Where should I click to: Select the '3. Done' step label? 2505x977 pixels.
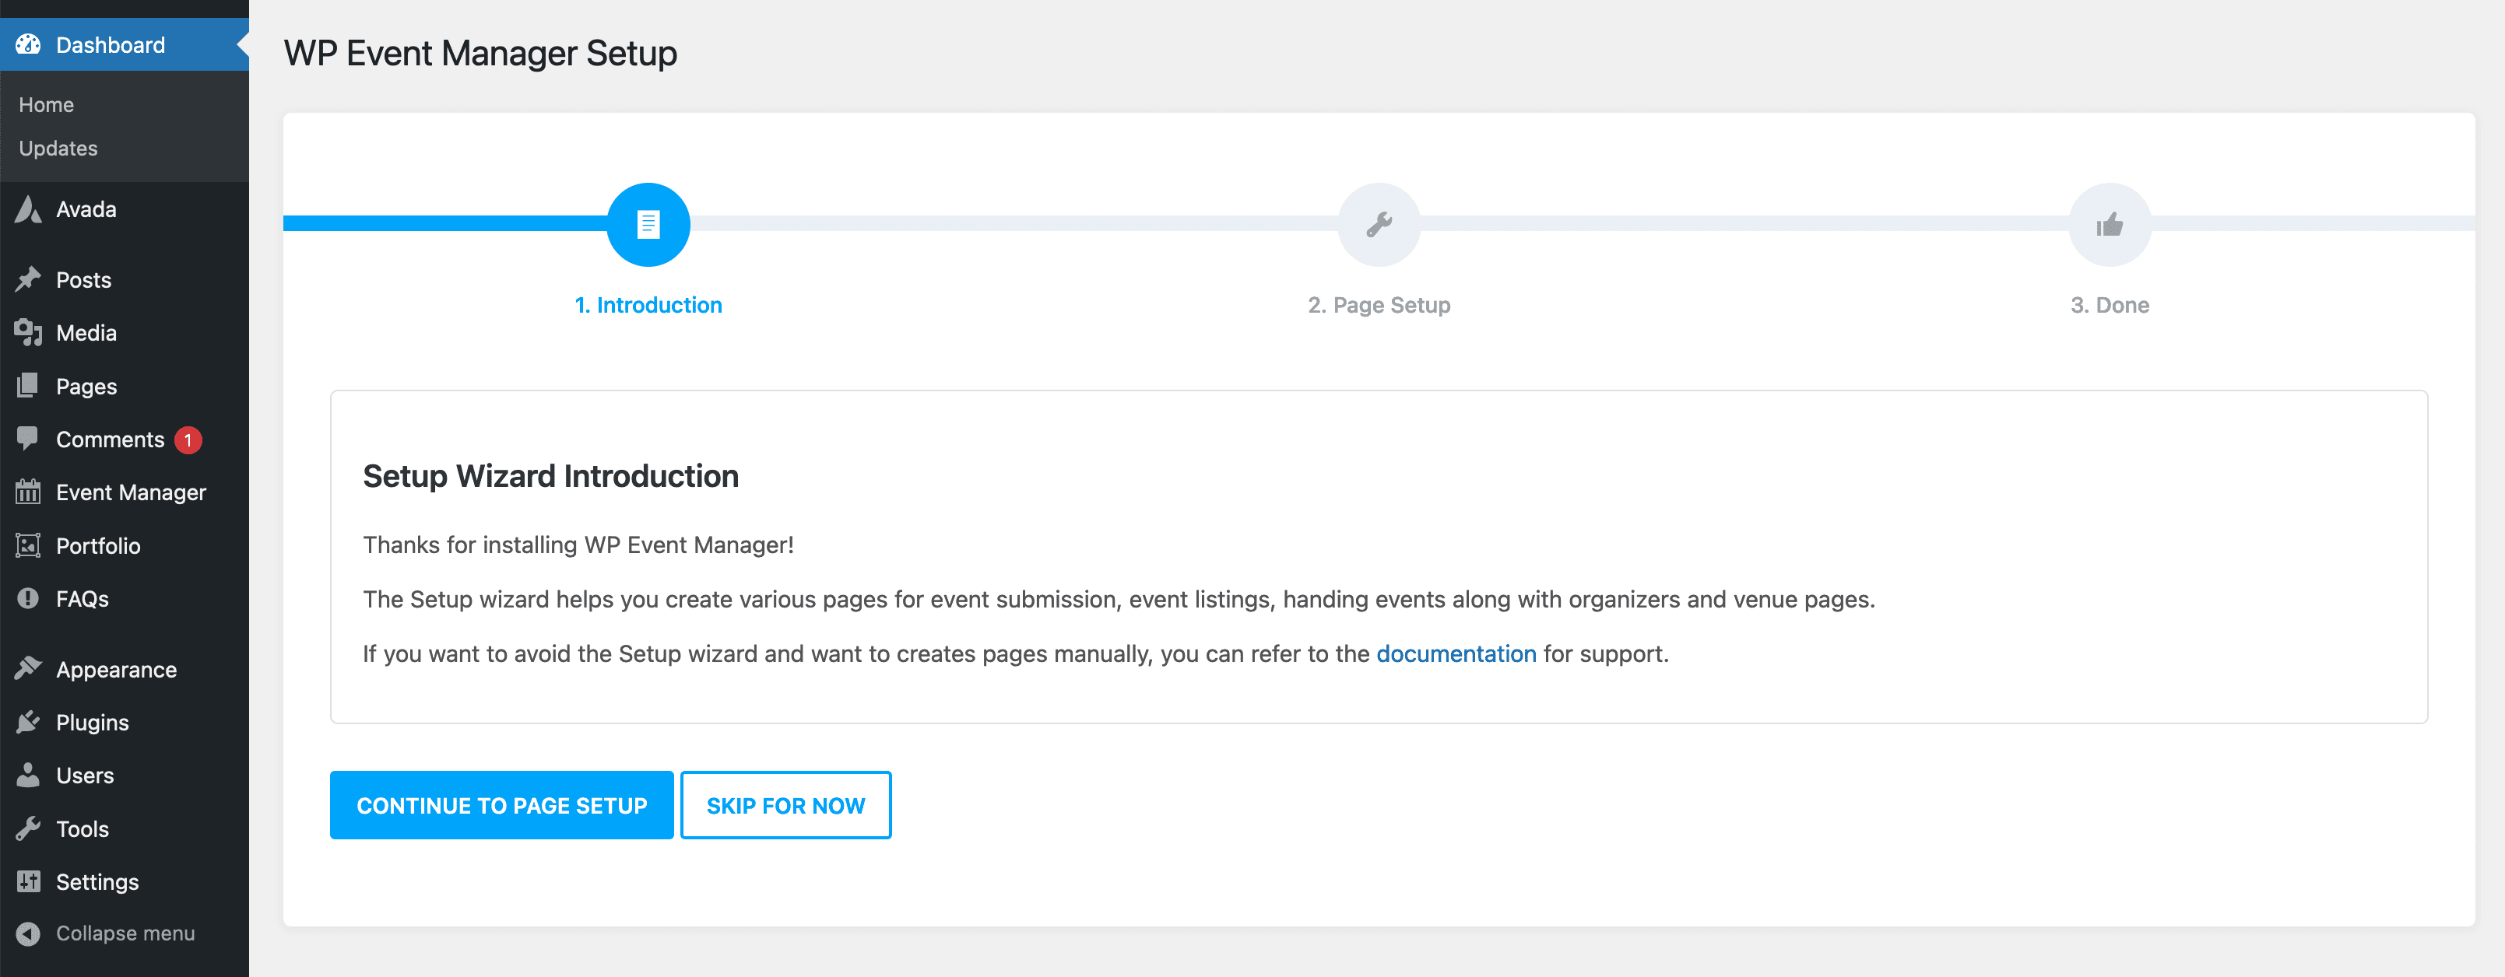pyautogui.click(x=2110, y=305)
